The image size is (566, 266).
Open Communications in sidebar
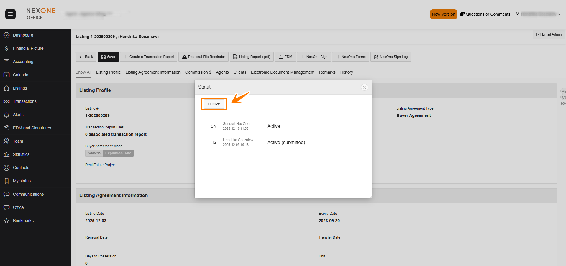pos(28,194)
